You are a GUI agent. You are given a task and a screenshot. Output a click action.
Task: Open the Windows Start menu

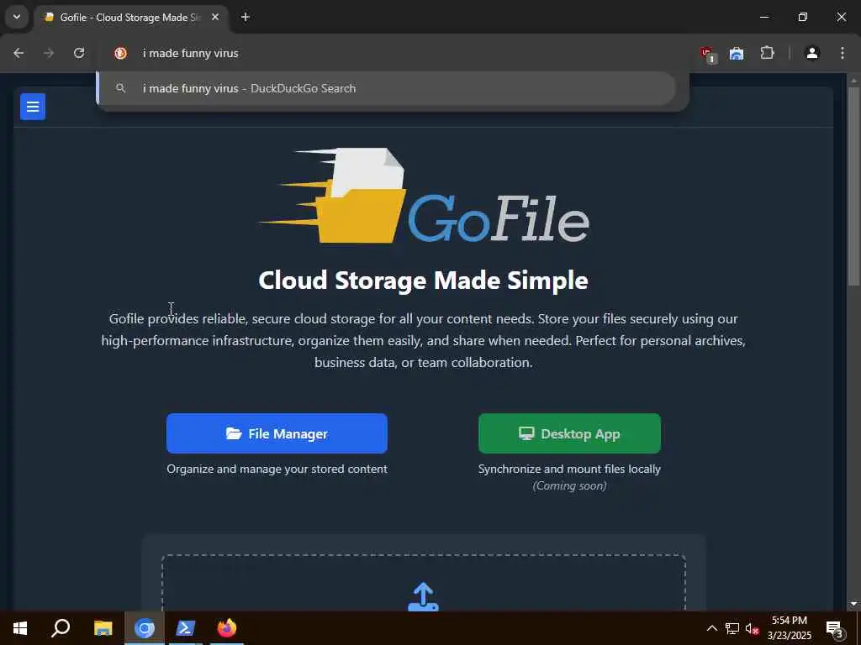[20, 628]
